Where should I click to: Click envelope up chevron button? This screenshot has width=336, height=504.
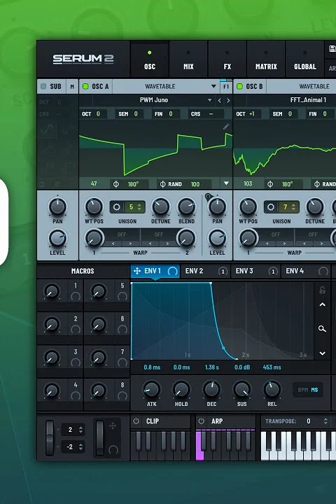click(x=322, y=304)
